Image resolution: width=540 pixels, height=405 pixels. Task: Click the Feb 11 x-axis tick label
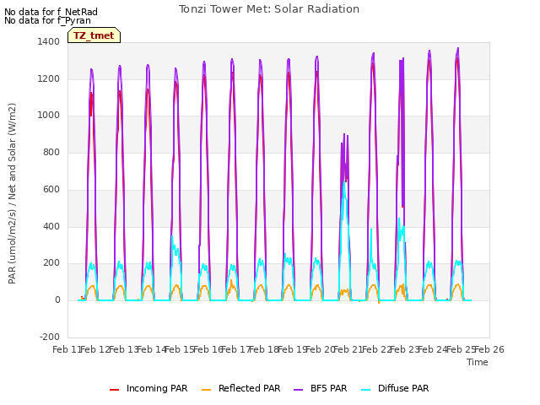(x=67, y=349)
